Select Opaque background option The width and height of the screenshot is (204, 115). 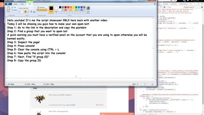click(x=41, y=7)
